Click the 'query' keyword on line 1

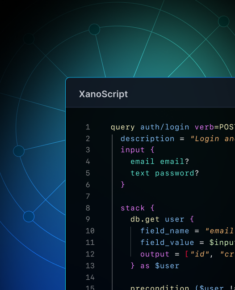tap(123, 127)
